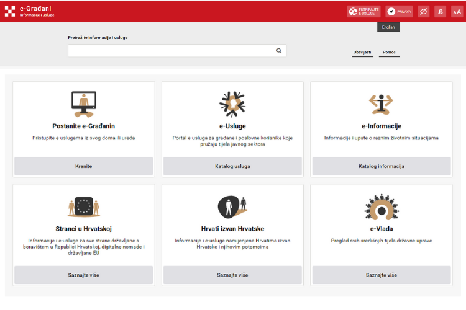Open the Obavijesti tab
Viewport: 466px width, 310px height.
pyautogui.click(x=362, y=52)
